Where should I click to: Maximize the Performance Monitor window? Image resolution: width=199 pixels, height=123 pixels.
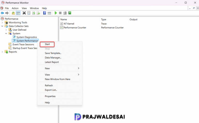[186, 3]
